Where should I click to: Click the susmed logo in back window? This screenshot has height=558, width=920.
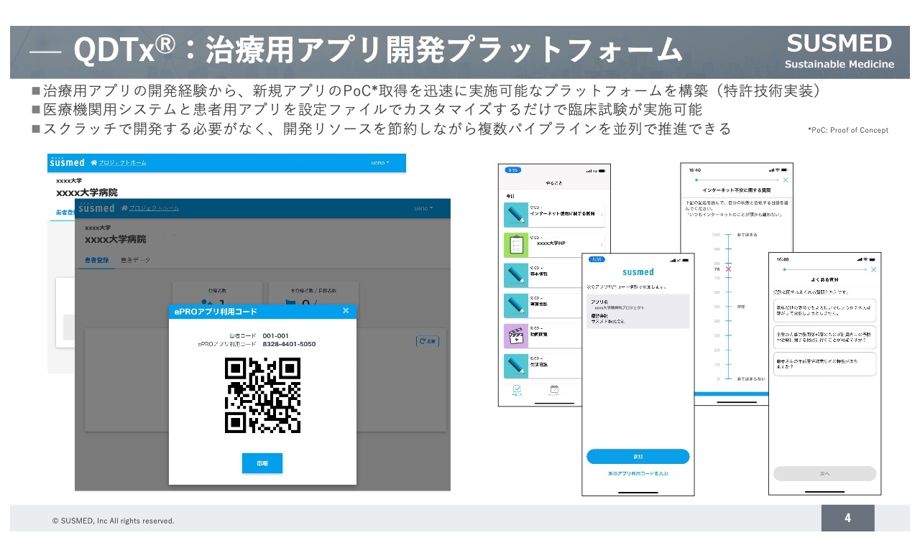tap(67, 162)
